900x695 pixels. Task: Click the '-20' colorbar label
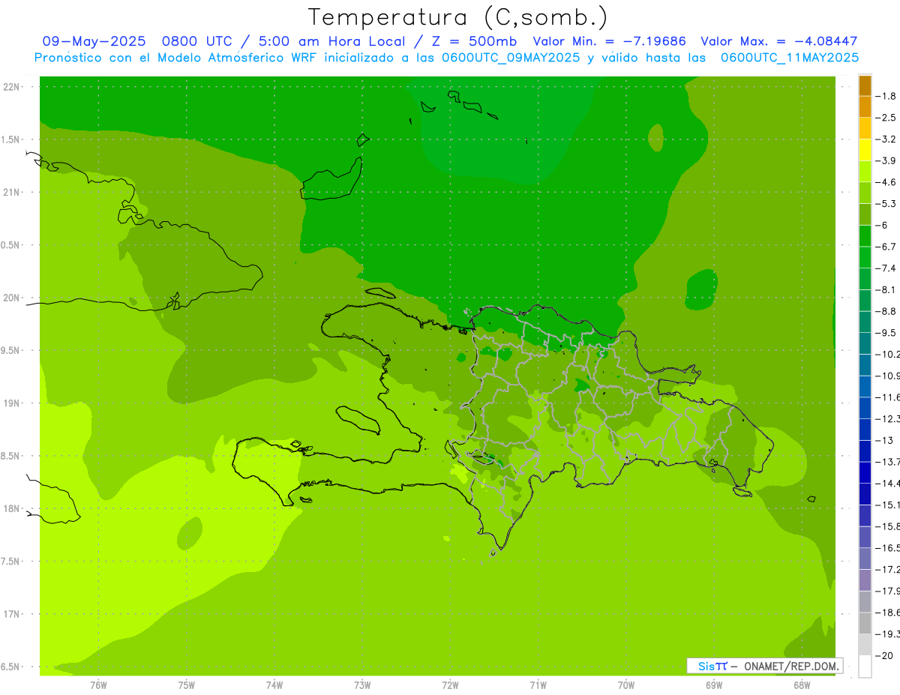click(883, 656)
